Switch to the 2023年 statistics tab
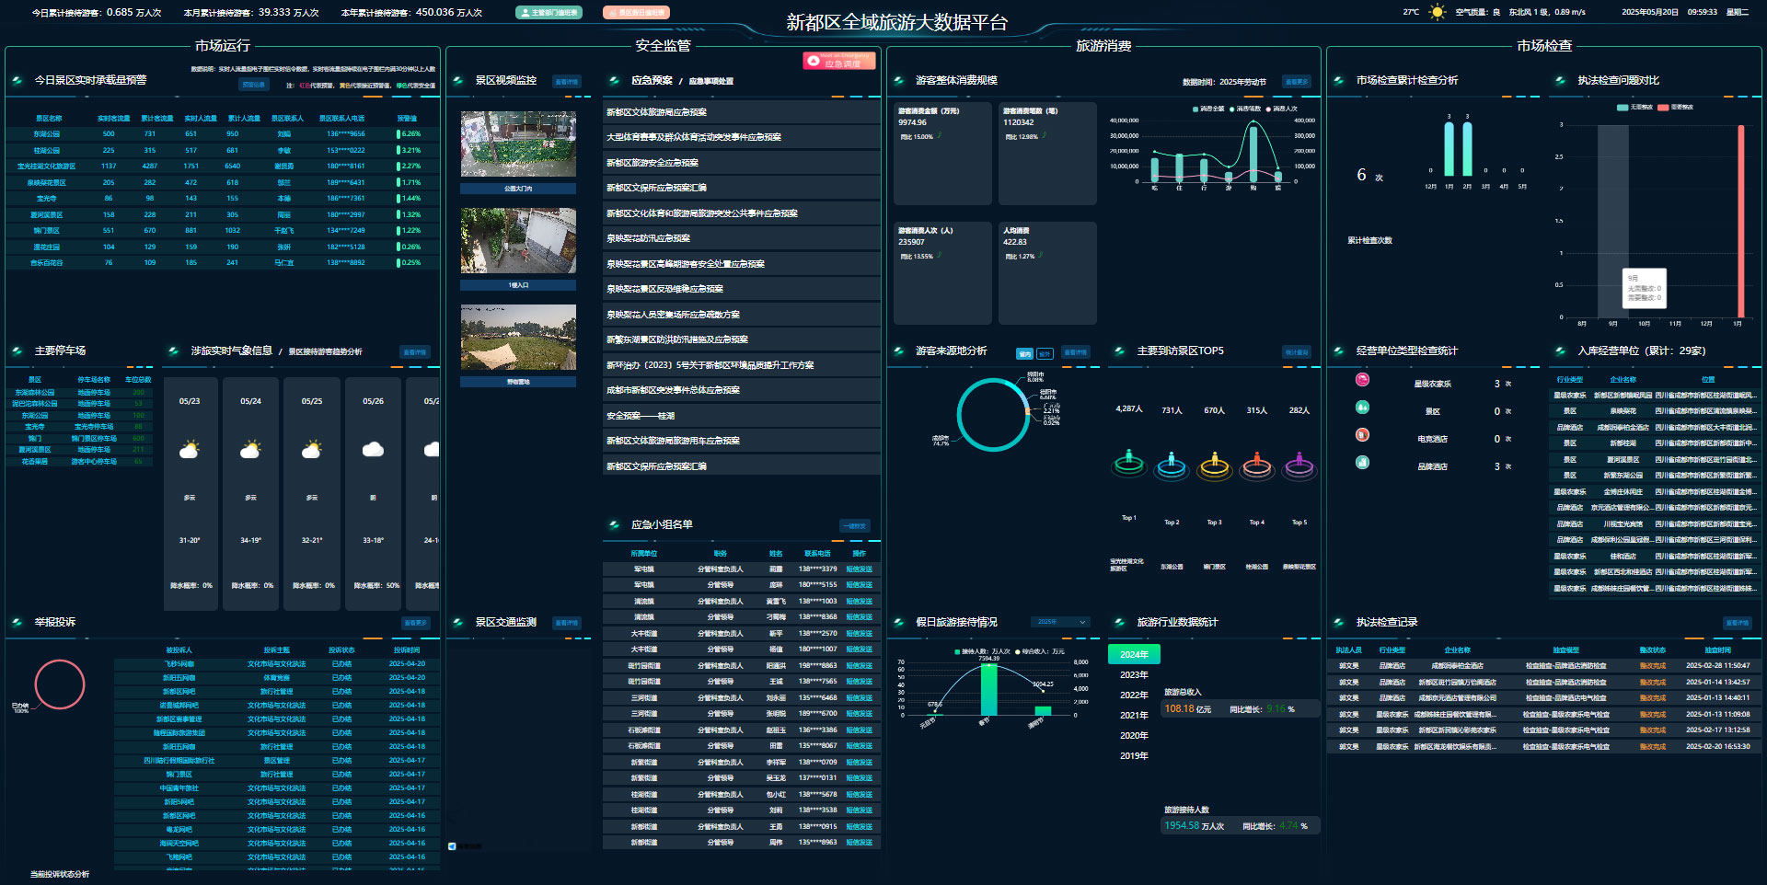 (1134, 675)
